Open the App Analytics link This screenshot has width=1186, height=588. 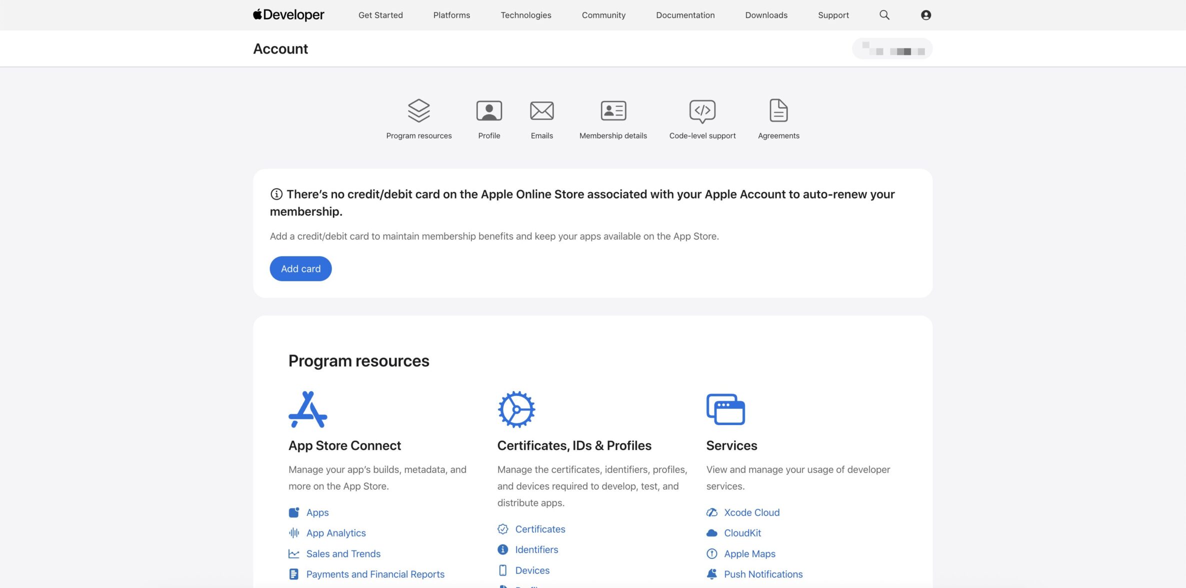(x=336, y=533)
